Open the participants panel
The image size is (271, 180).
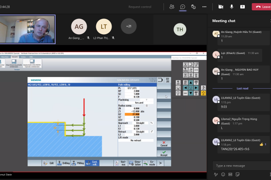pyautogui.click(x=172, y=7)
